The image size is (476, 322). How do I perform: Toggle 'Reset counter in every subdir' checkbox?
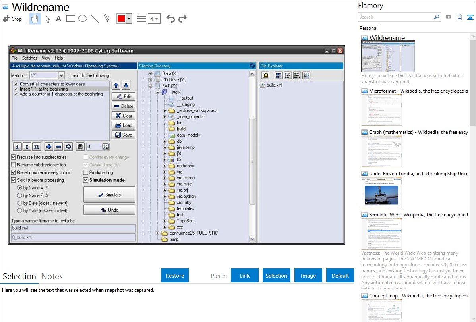coord(14,172)
